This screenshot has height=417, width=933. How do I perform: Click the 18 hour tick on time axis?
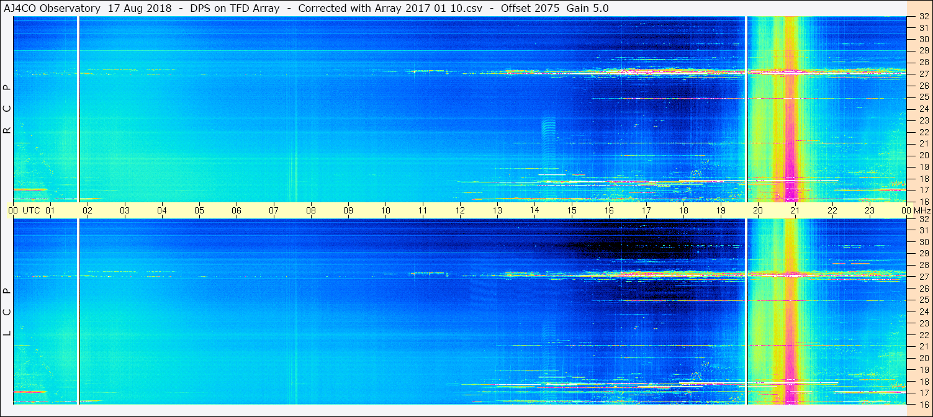tap(683, 210)
